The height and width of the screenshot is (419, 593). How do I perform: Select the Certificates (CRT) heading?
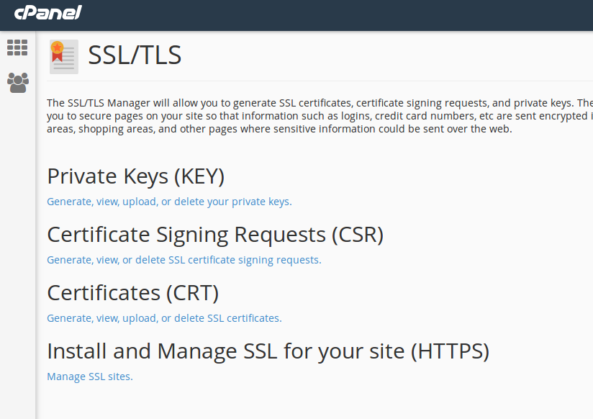coord(132,293)
